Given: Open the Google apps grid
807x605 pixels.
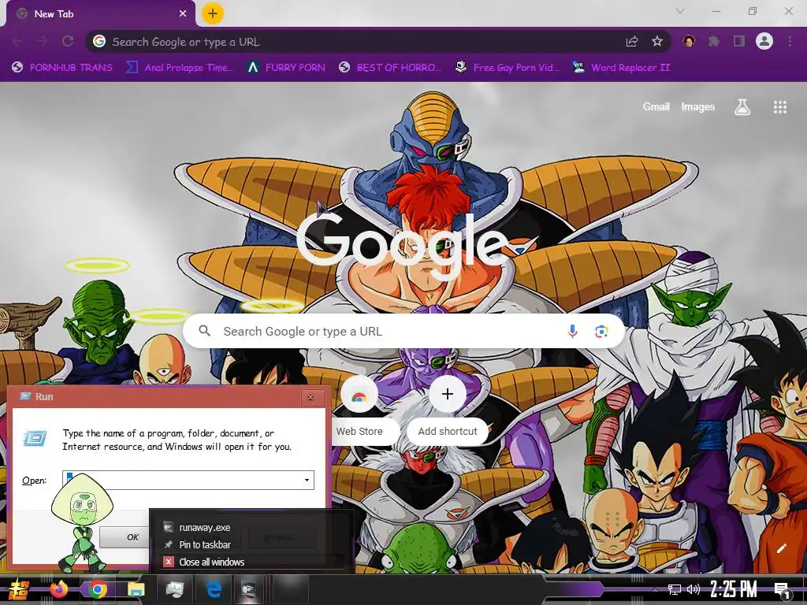Looking at the screenshot, I should [x=780, y=107].
